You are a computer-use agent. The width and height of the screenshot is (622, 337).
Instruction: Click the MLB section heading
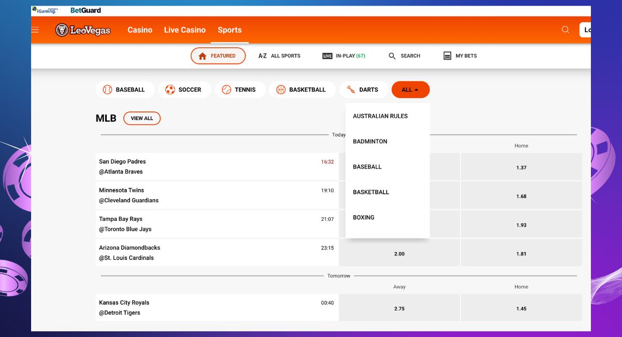106,118
